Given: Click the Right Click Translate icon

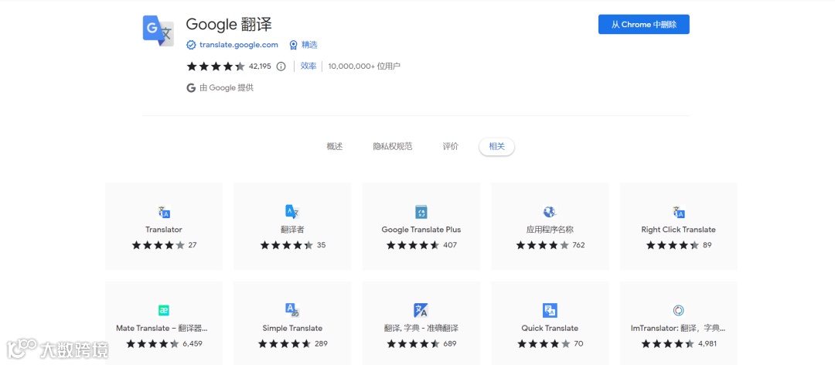Looking at the screenshot, I should click(x=679, y=212).
